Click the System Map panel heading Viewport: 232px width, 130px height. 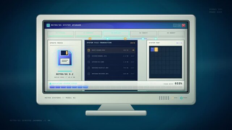[x=154, y=43]
